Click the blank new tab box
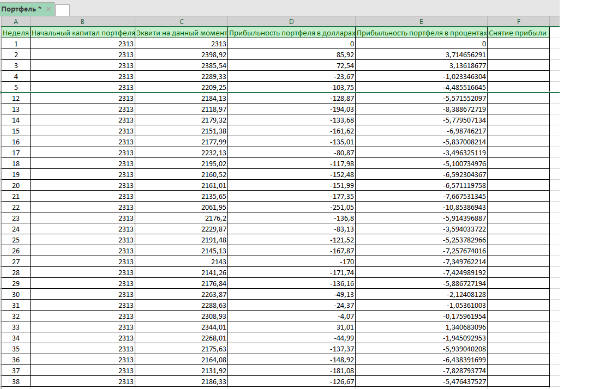 [x=63, y=10]
